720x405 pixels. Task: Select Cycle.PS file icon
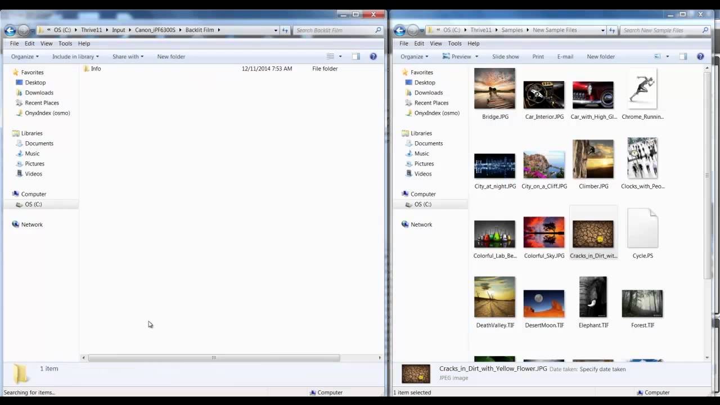coord(642,228)
